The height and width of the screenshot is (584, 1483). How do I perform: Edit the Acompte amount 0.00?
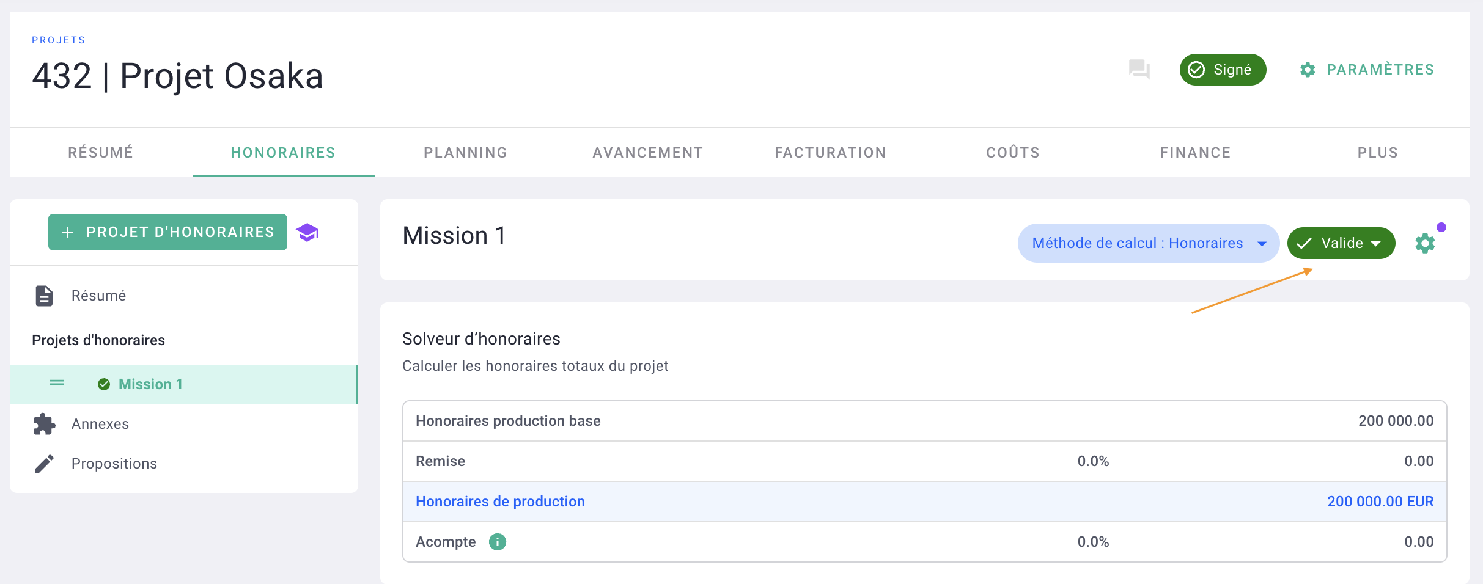click(1419, 542)
